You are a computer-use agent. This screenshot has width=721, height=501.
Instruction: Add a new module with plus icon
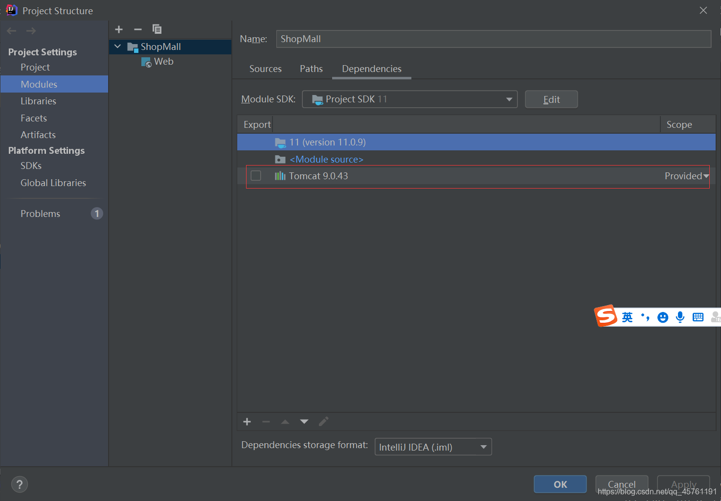tap(119, 29)
